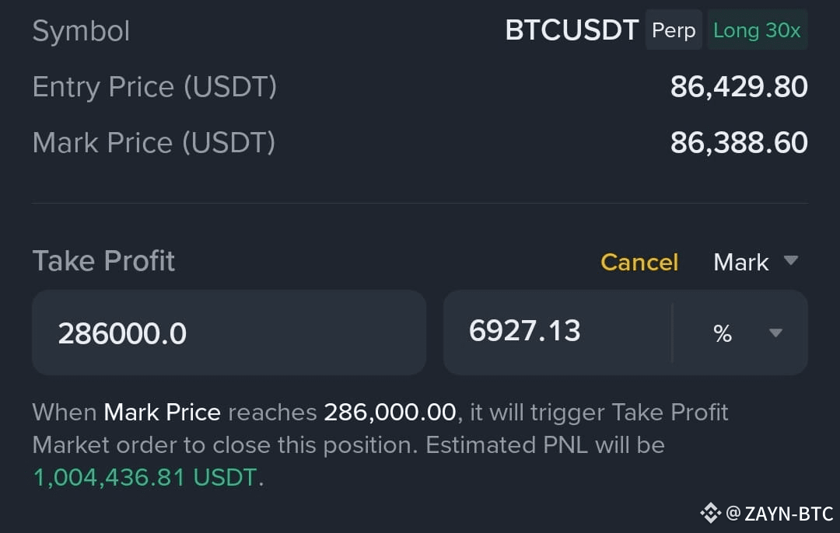Click the Perp contract badge
This screenshot has width=840, height=533.
pyautogui.click(x=674, y=30)
